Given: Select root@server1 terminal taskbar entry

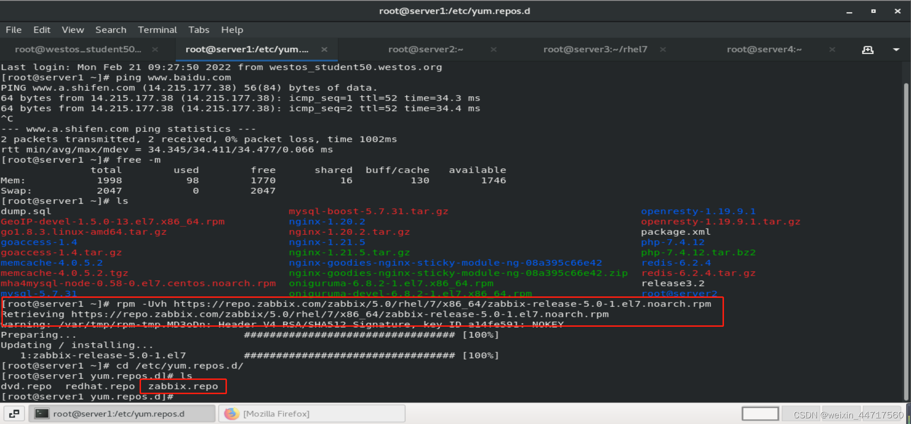Looking at the screenshot, I should coord(122,414).
